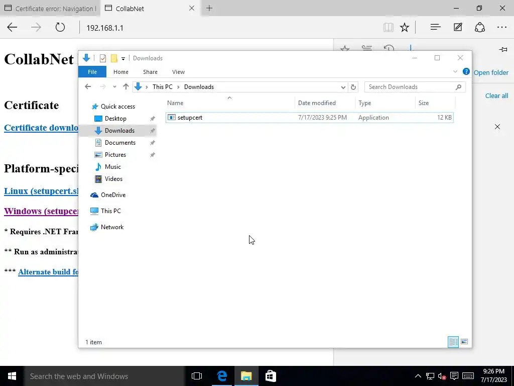The image size is (514, 386).
Task: Open Explorer File tab
Action: coord(92,72)
